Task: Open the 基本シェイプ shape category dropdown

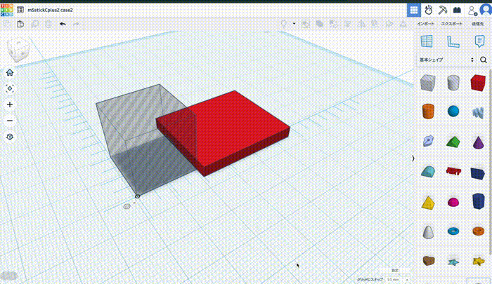Action: coord(446,60)
